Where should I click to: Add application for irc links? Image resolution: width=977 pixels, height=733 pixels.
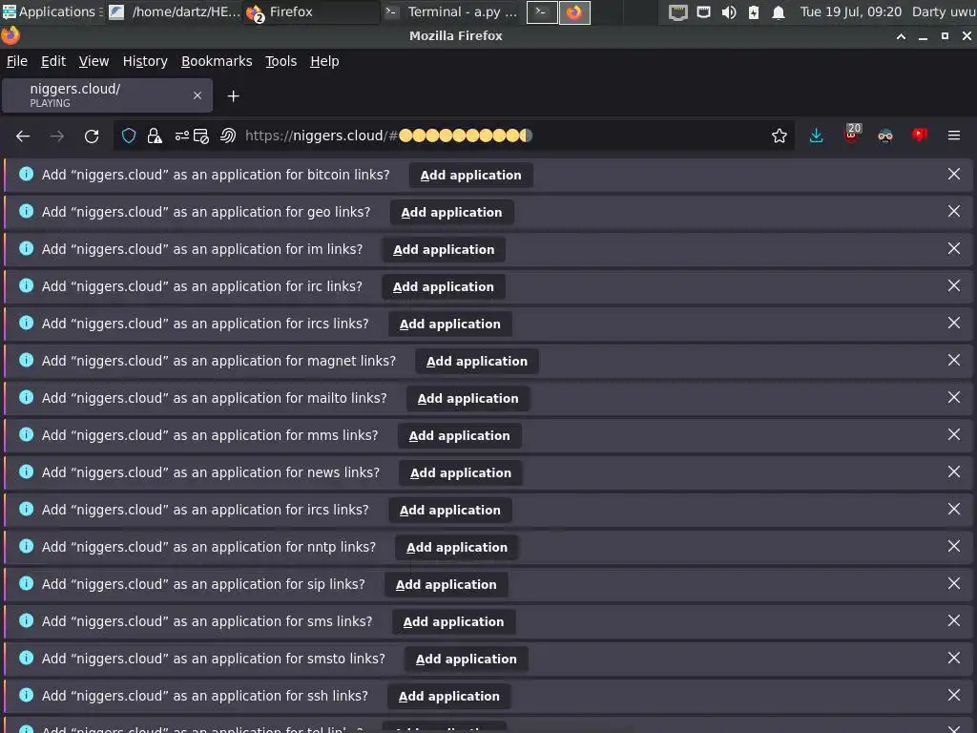[443, 286]
